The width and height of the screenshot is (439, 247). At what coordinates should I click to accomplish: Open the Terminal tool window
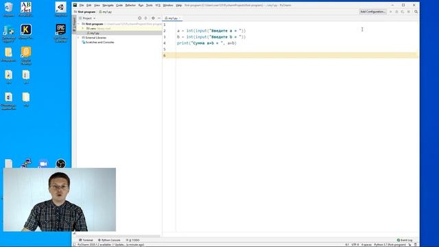[x=86, y=240]
